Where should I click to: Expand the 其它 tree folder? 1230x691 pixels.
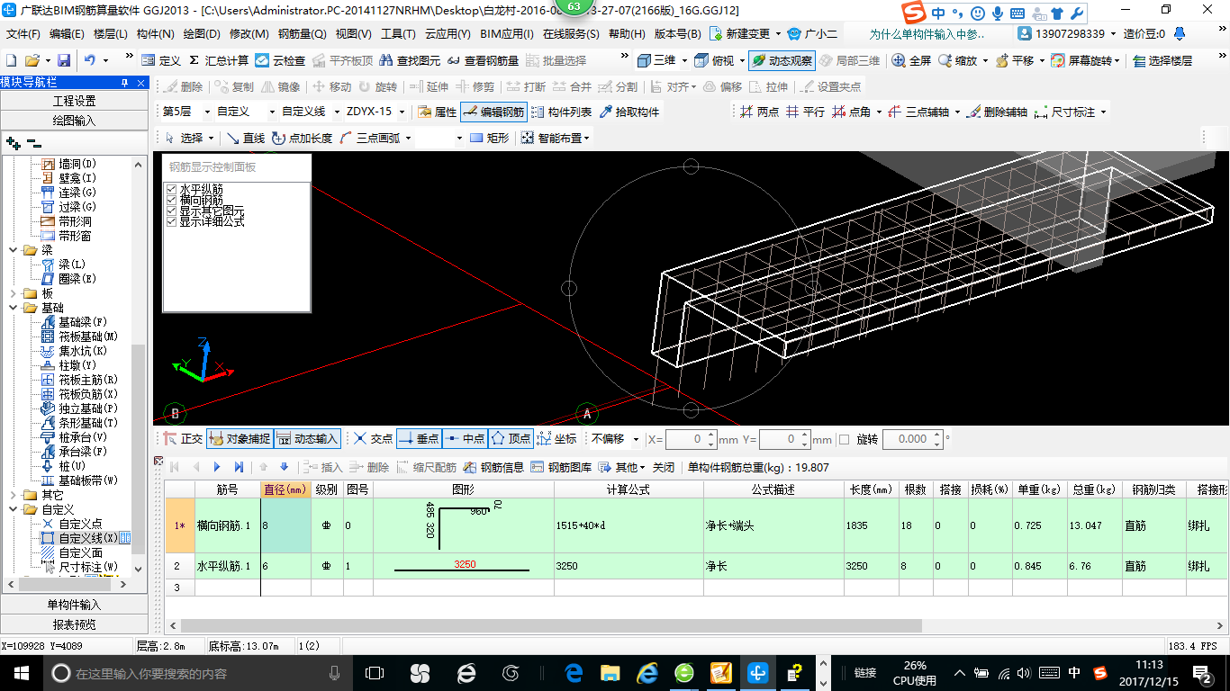coord(13,495)
